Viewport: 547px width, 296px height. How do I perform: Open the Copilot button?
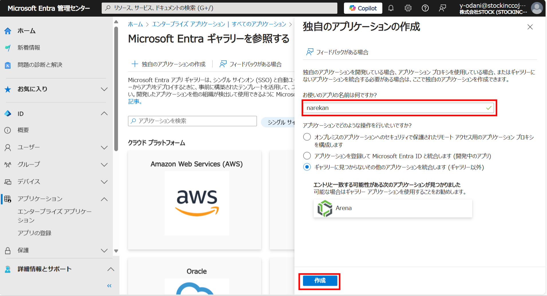[x=363, y=8]
